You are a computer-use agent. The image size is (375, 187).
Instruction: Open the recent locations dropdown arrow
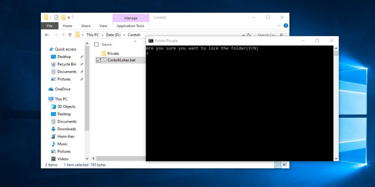(x=63, y=35)
